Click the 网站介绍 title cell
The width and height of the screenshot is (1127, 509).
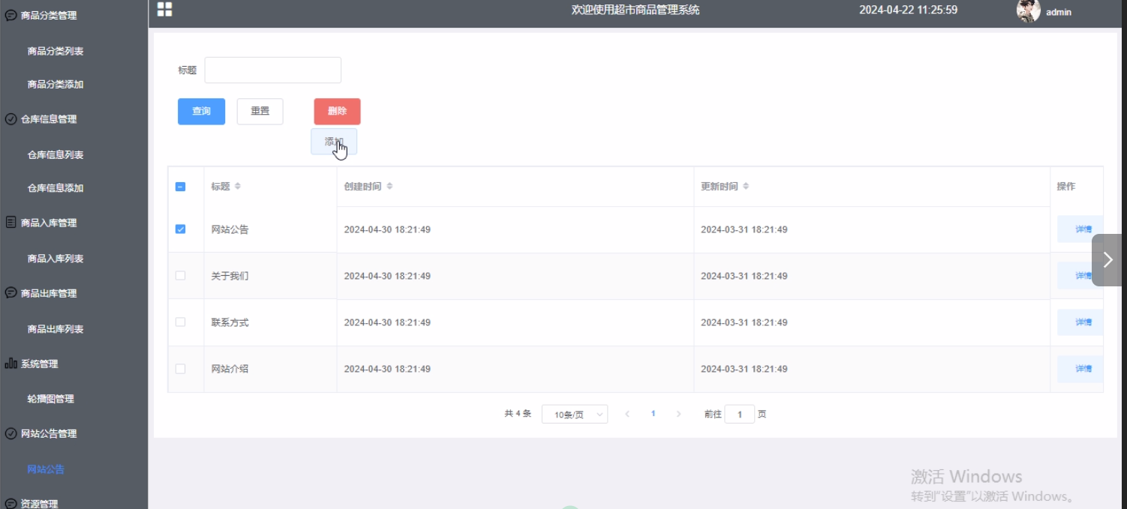click(x=230, y=369)
